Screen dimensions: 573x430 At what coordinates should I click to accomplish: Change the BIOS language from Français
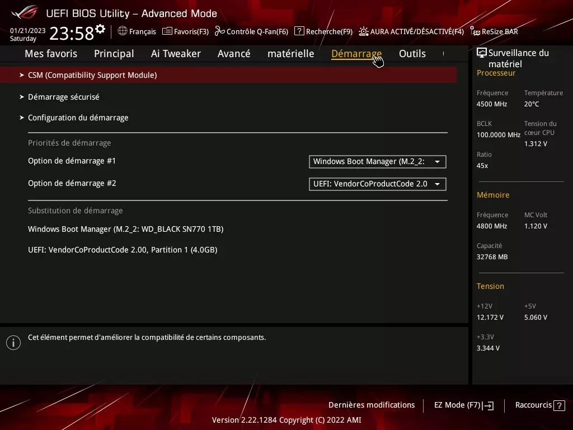(x=137, y=32)
